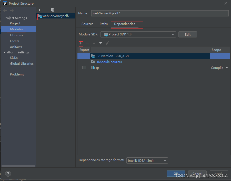231x181 pixels.
Task: Select webServerMyself7 module in list
Action: [x=56, y=16]
